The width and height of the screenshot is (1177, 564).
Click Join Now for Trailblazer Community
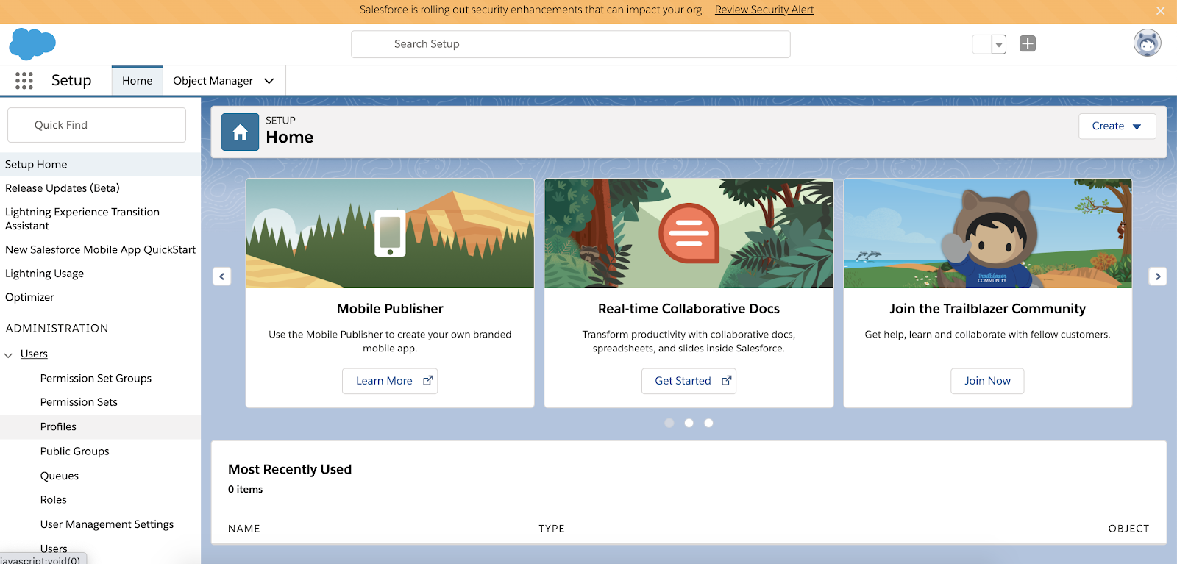coord(987,381)
